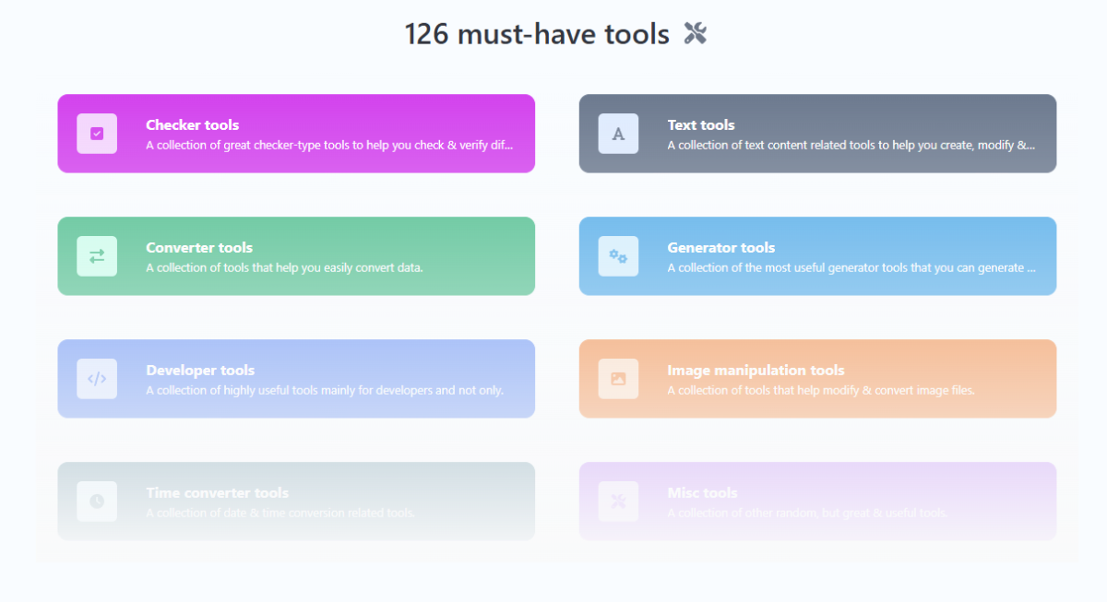Click the Checker tools description text
This screenshot has width=1107, height=602.
(328, 146)
